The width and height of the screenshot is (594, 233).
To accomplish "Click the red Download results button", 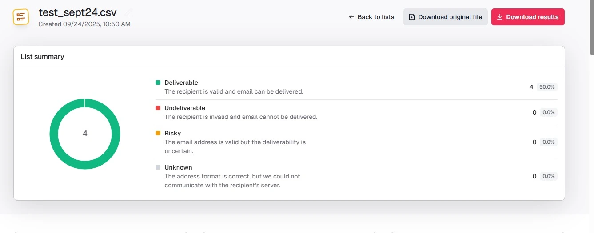I will pyautogui.click(x=528, y=17).
